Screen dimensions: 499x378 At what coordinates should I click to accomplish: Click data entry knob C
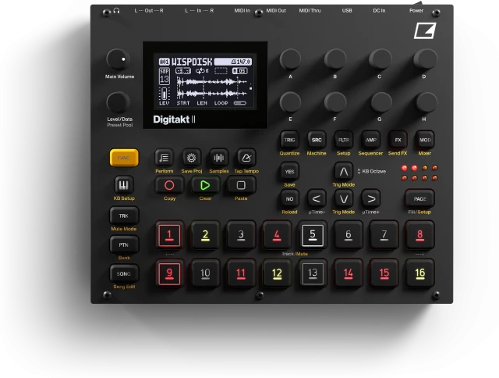[x=380, y=59]
